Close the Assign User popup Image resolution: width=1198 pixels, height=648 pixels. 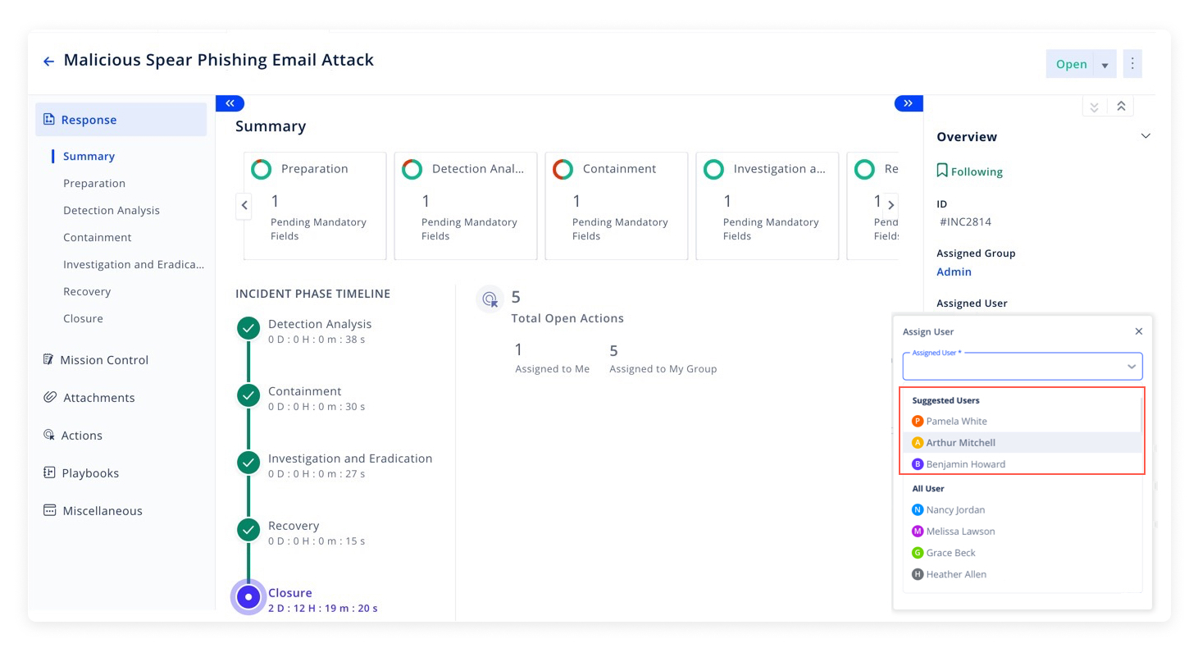pyautogui.click(x=1138, y=331)
